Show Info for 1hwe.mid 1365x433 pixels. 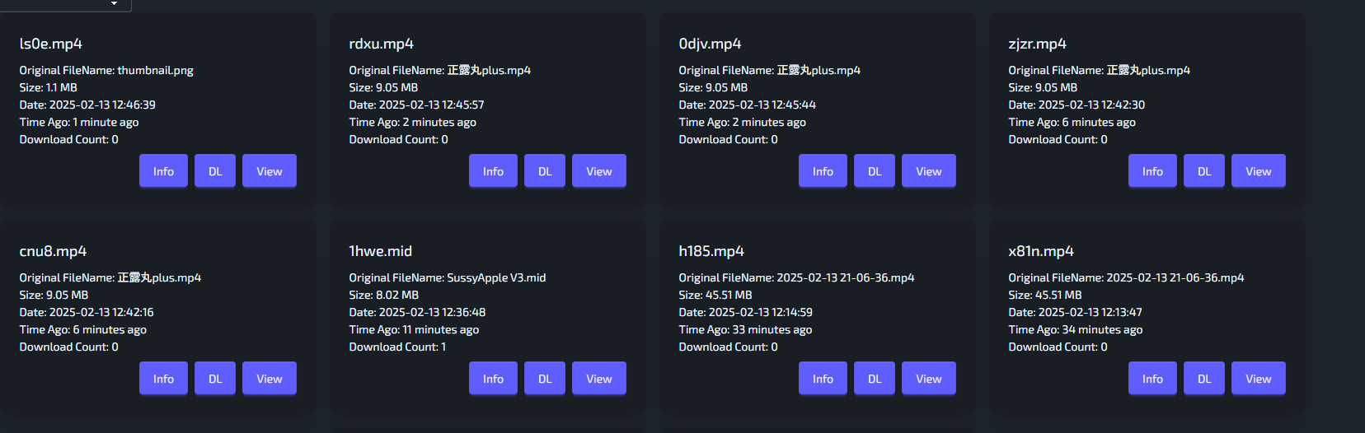pyautogui.click(x=493, y=379)
